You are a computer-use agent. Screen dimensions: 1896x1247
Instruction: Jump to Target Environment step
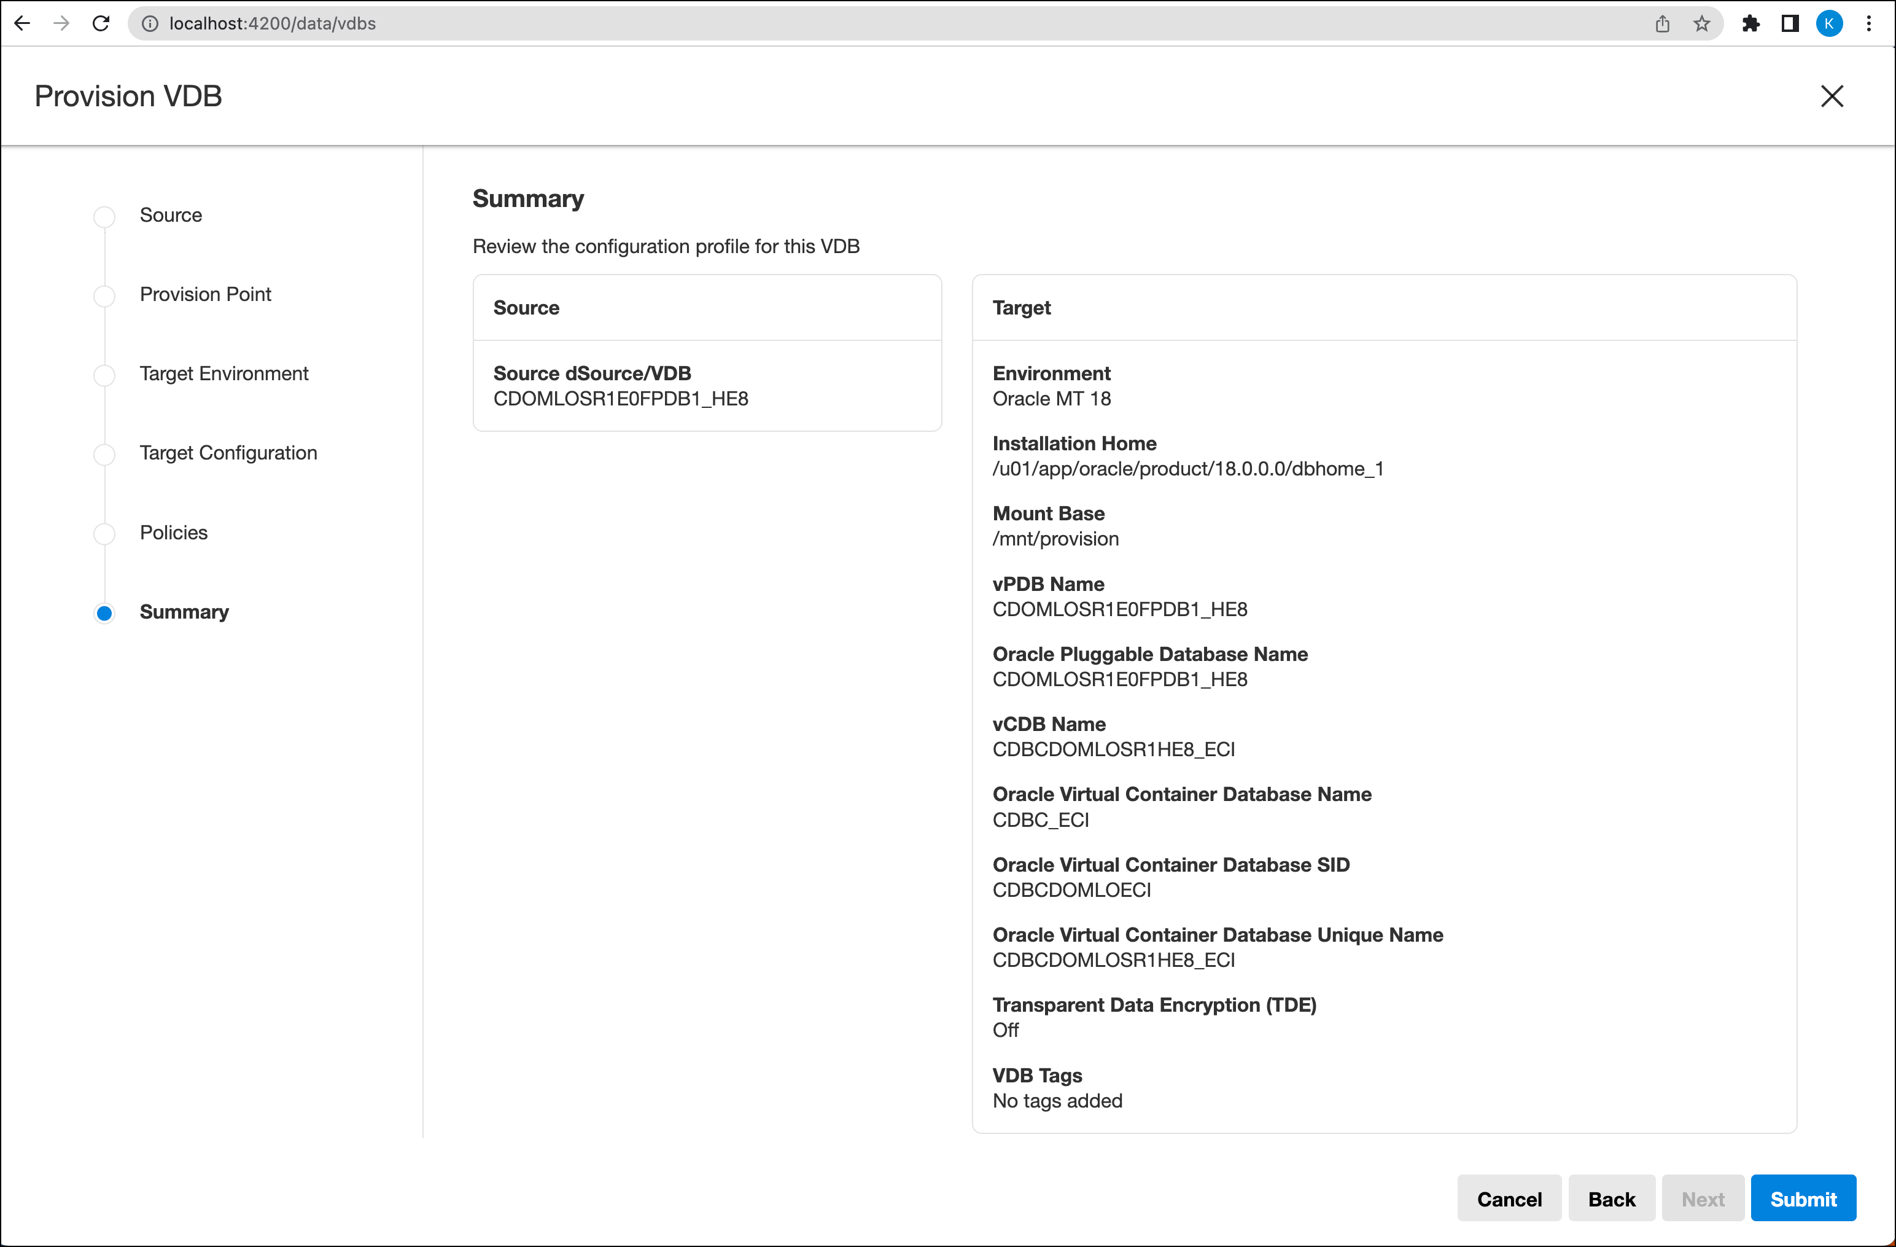tap(223, 373)
